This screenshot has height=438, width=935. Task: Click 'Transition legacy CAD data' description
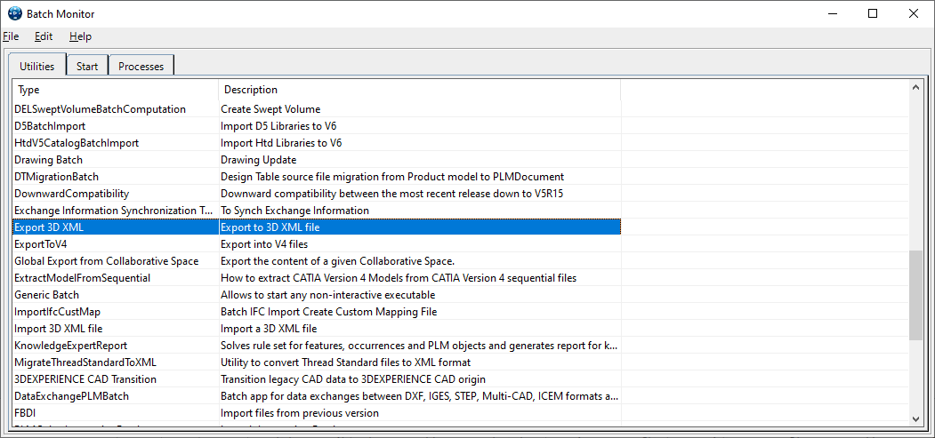pos(353,379)
